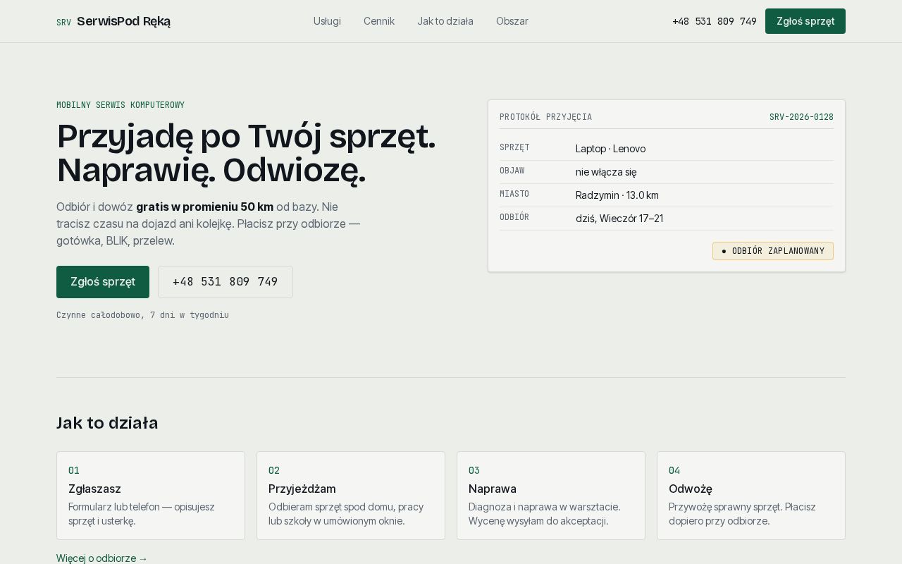Open step card 01 Zgłaszasz
The image size is (902, 564).
(x=151, y=496)
